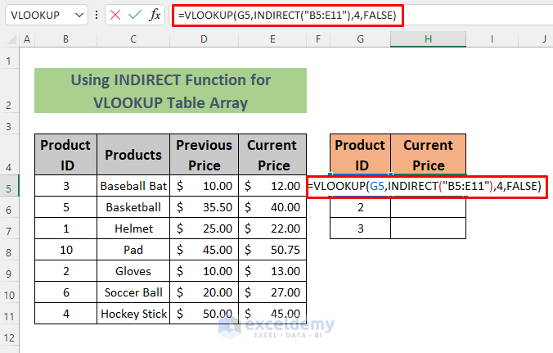Cancel the formula entry with the X icon
Image resolution: width=553 pixels, height=353 pixels.
[115, 16]
